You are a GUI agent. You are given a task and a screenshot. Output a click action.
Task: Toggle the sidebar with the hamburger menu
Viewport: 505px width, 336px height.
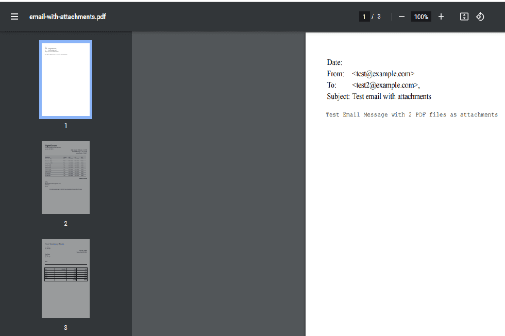[14, 16]
